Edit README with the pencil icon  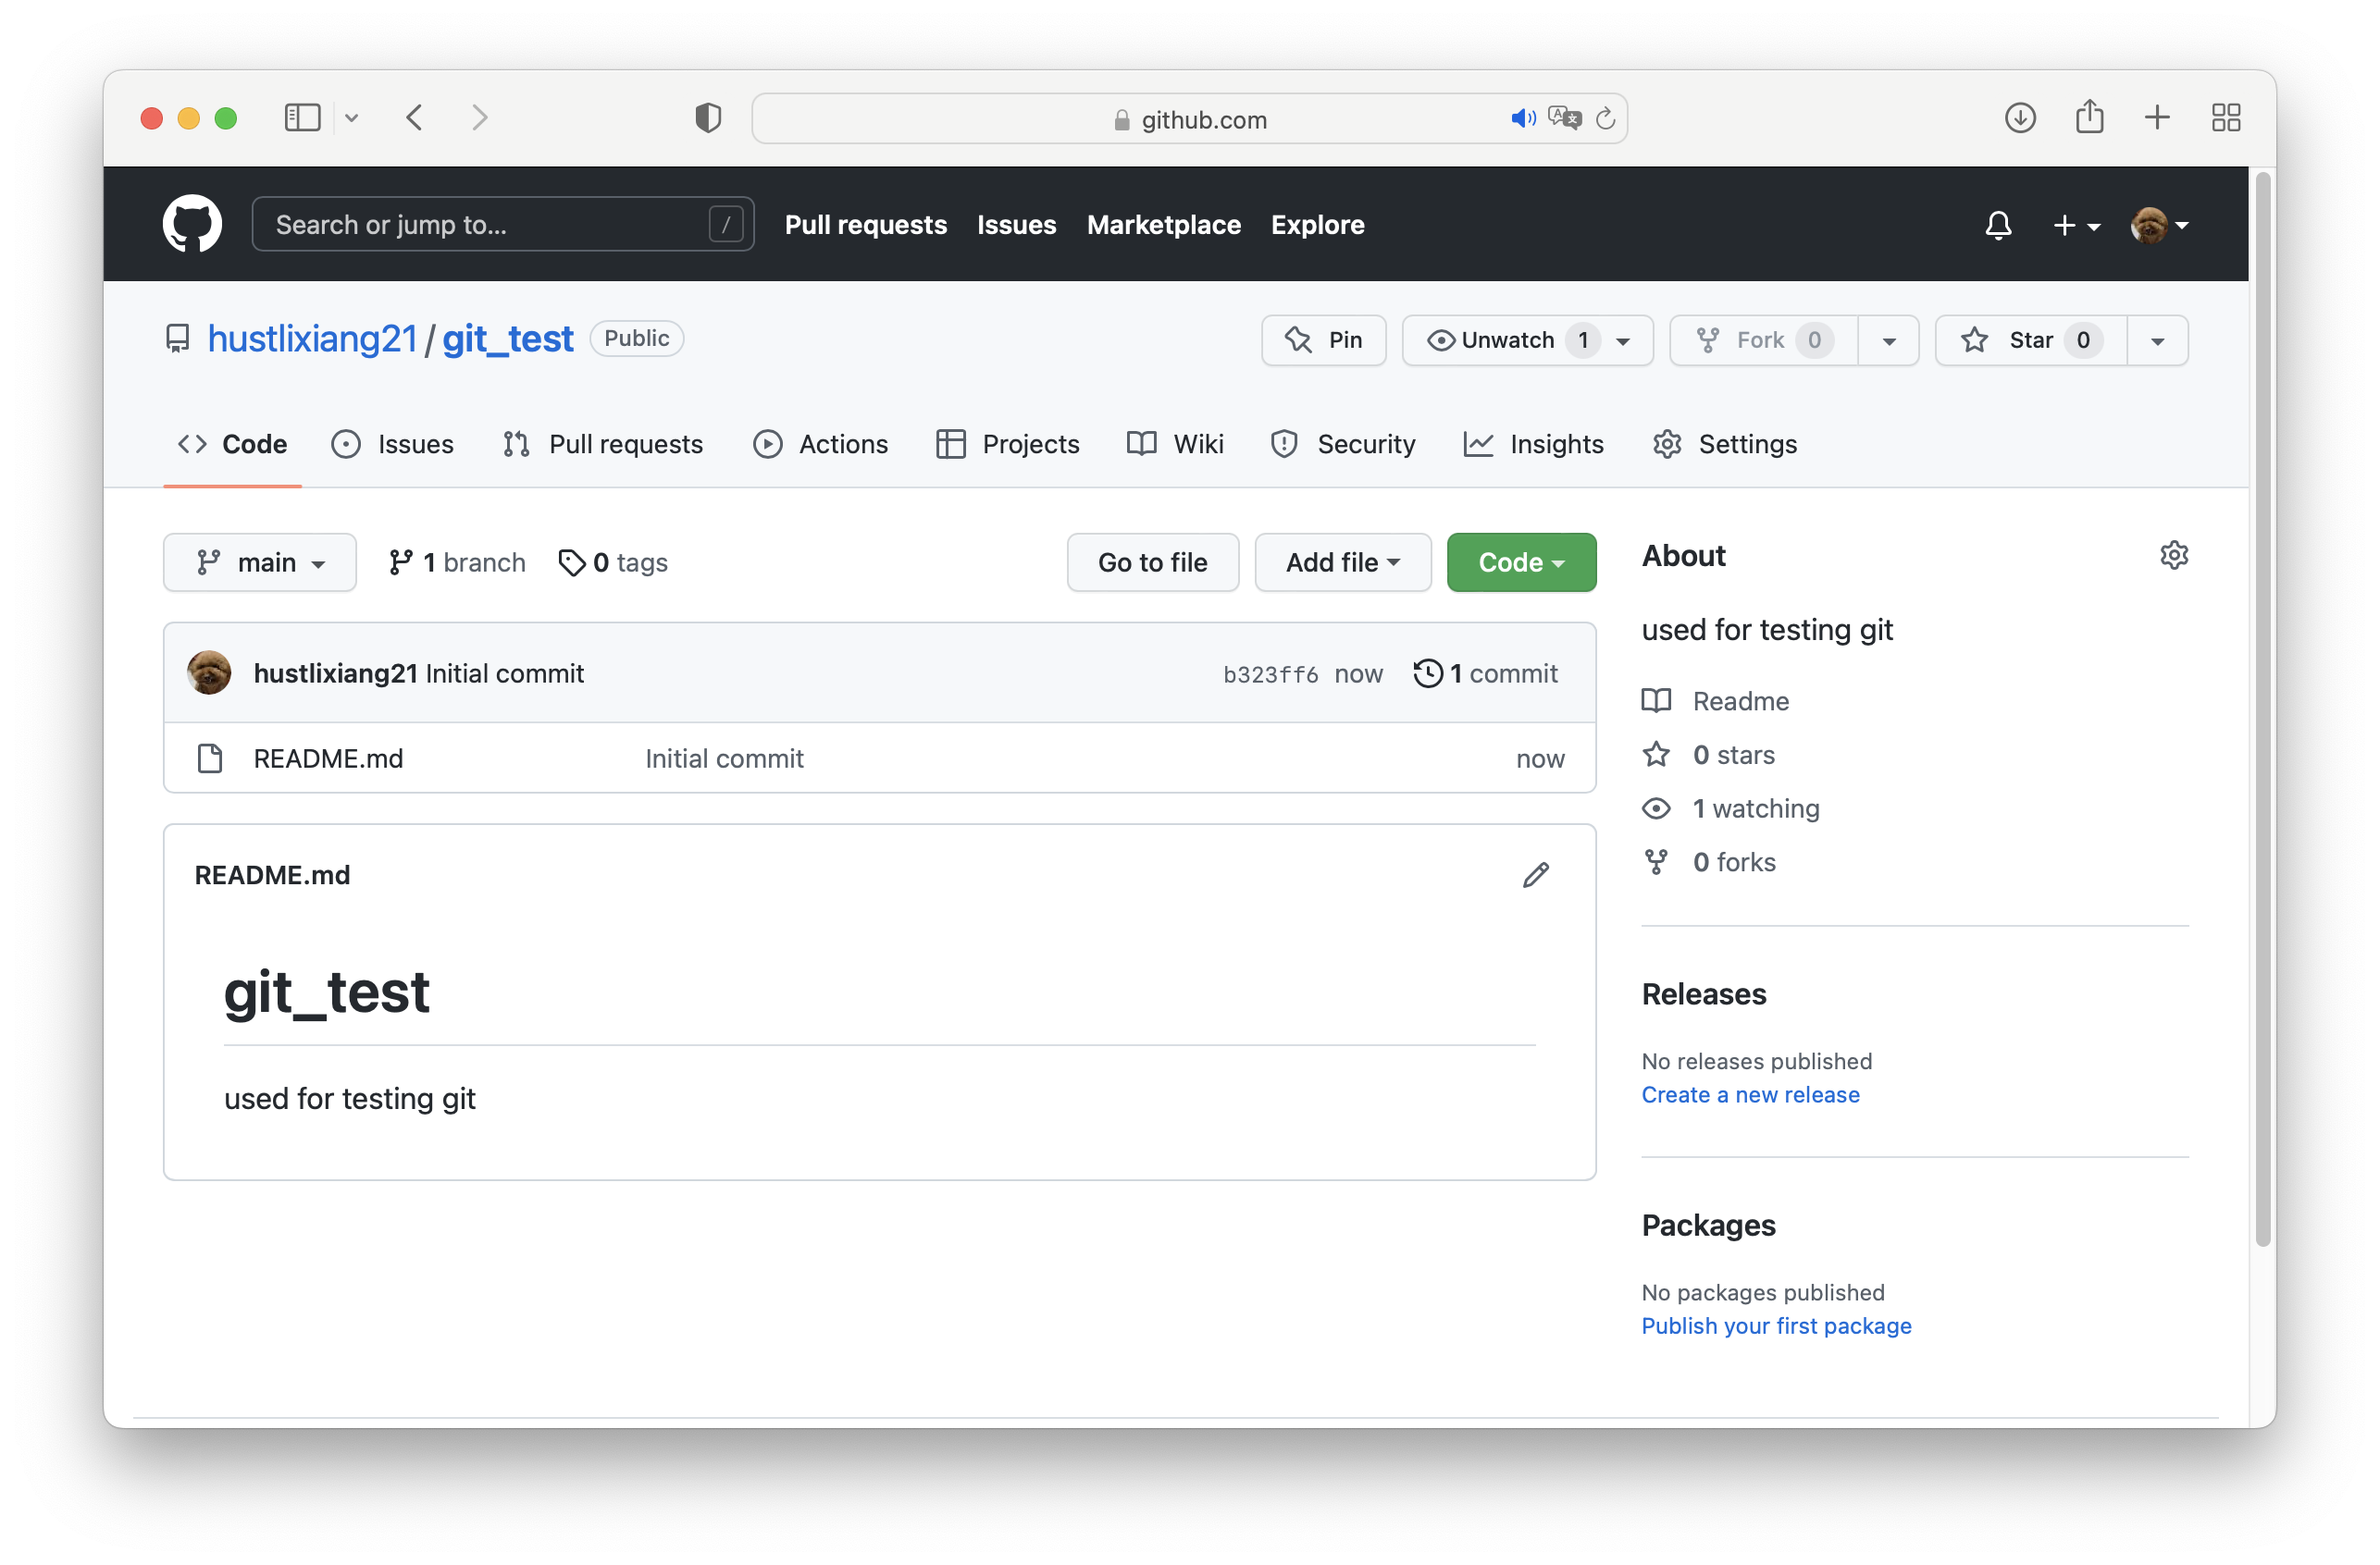(1535, 875)
